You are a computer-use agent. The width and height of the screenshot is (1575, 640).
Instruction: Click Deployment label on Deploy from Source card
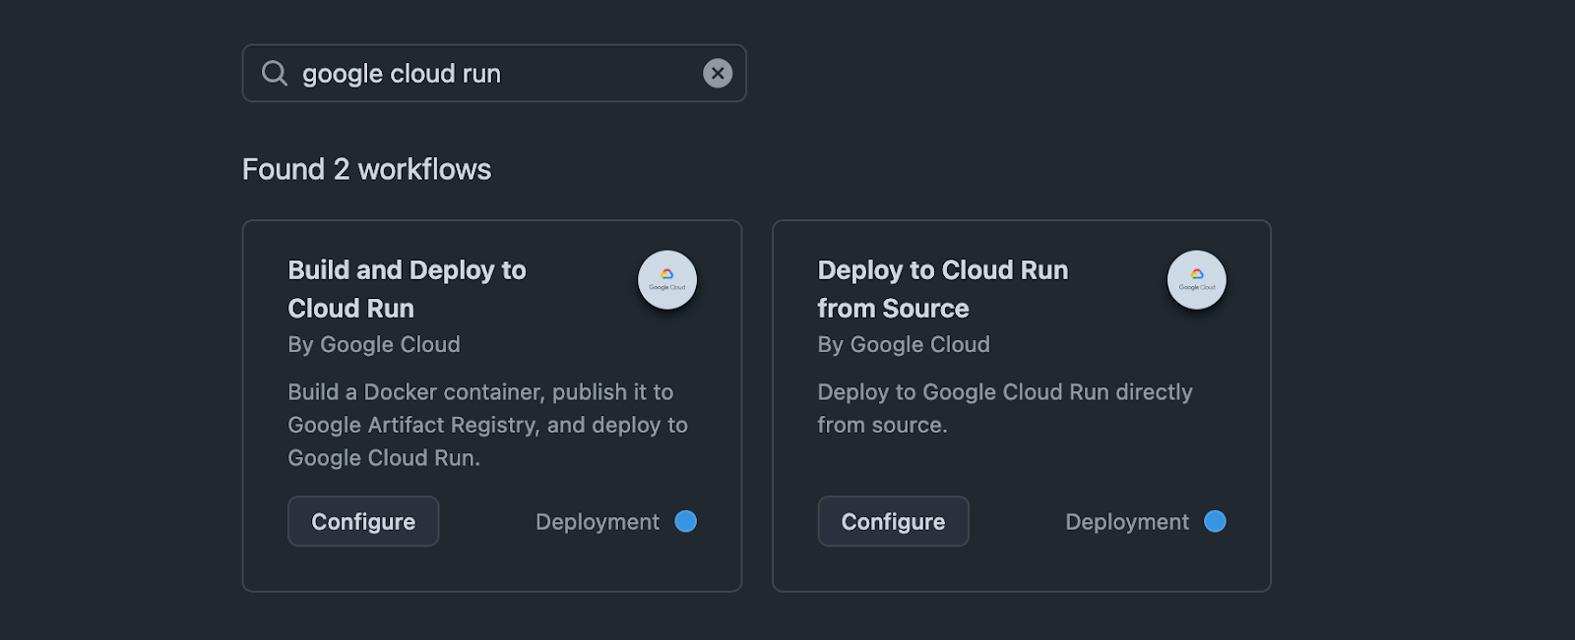pos(1127,522)
